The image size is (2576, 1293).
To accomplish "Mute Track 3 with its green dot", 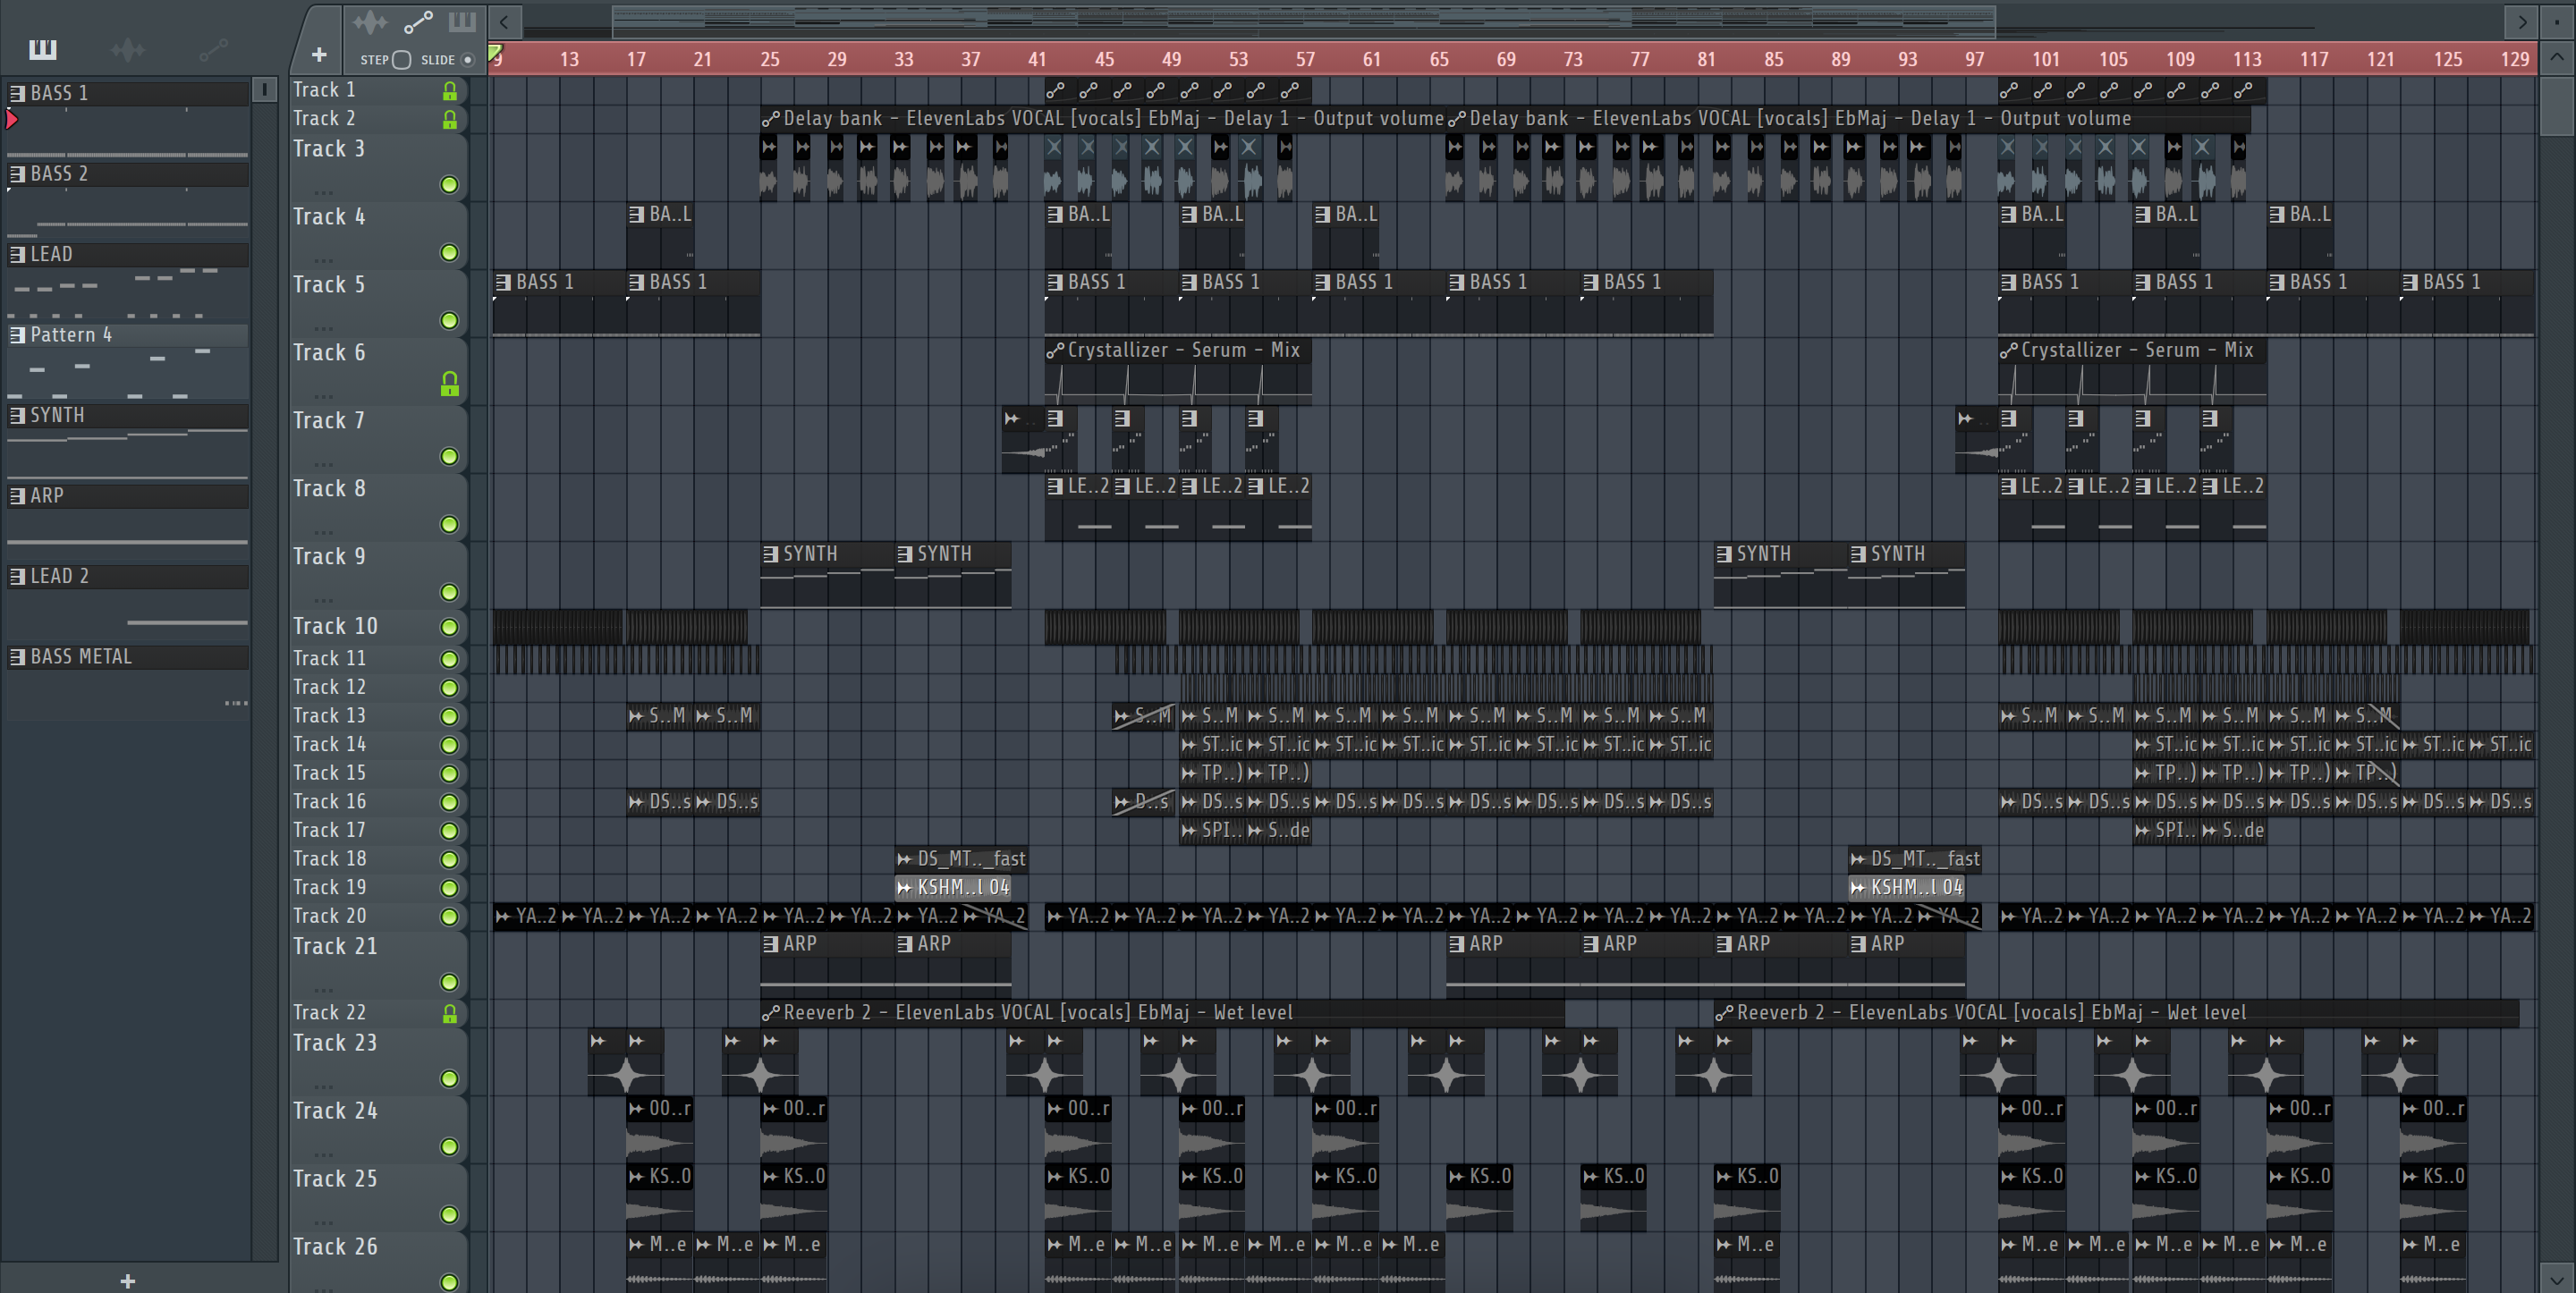I will click(450, 185).
